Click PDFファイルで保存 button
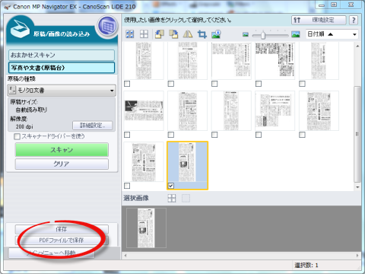Screen dimensions: 365x274 [x=62, y=240]
